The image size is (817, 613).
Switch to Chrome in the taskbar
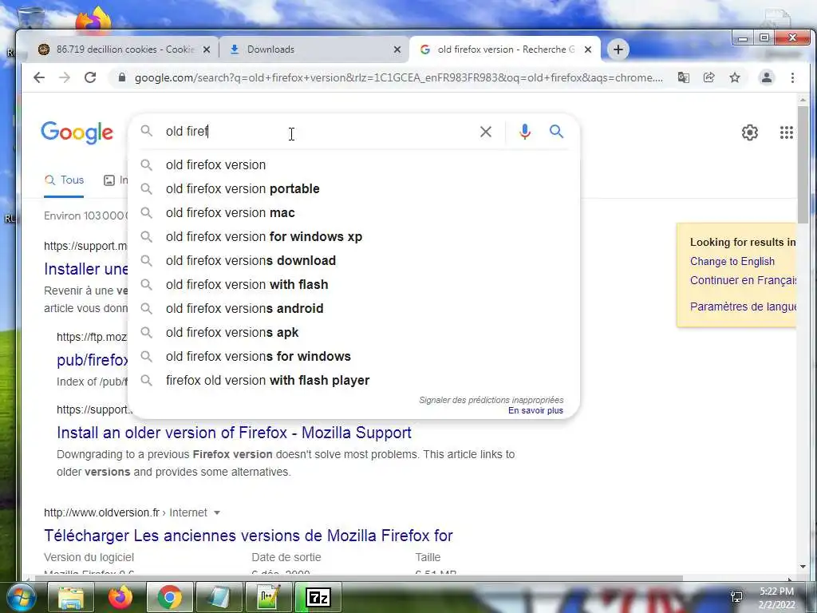[170, 598]
